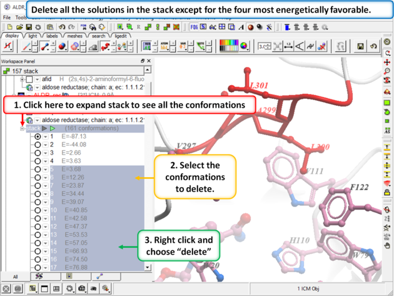Screen dimensions: 394x296
Task: Select conformation 4 radio button E=3.63
Action: [x=38, y=161]
